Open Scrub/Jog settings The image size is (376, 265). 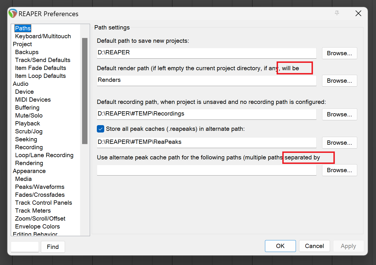click(29, 131)
